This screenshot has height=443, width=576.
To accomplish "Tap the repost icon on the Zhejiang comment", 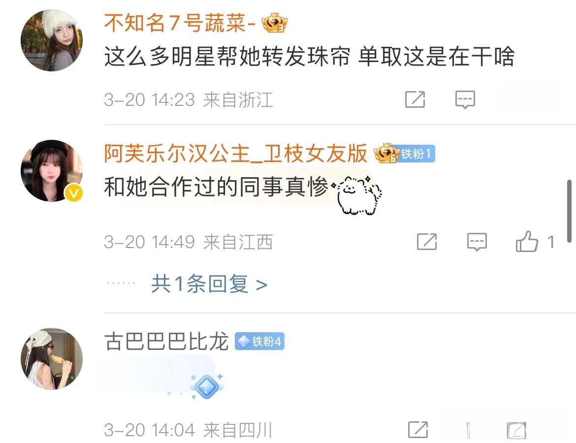I will point(415,99).
